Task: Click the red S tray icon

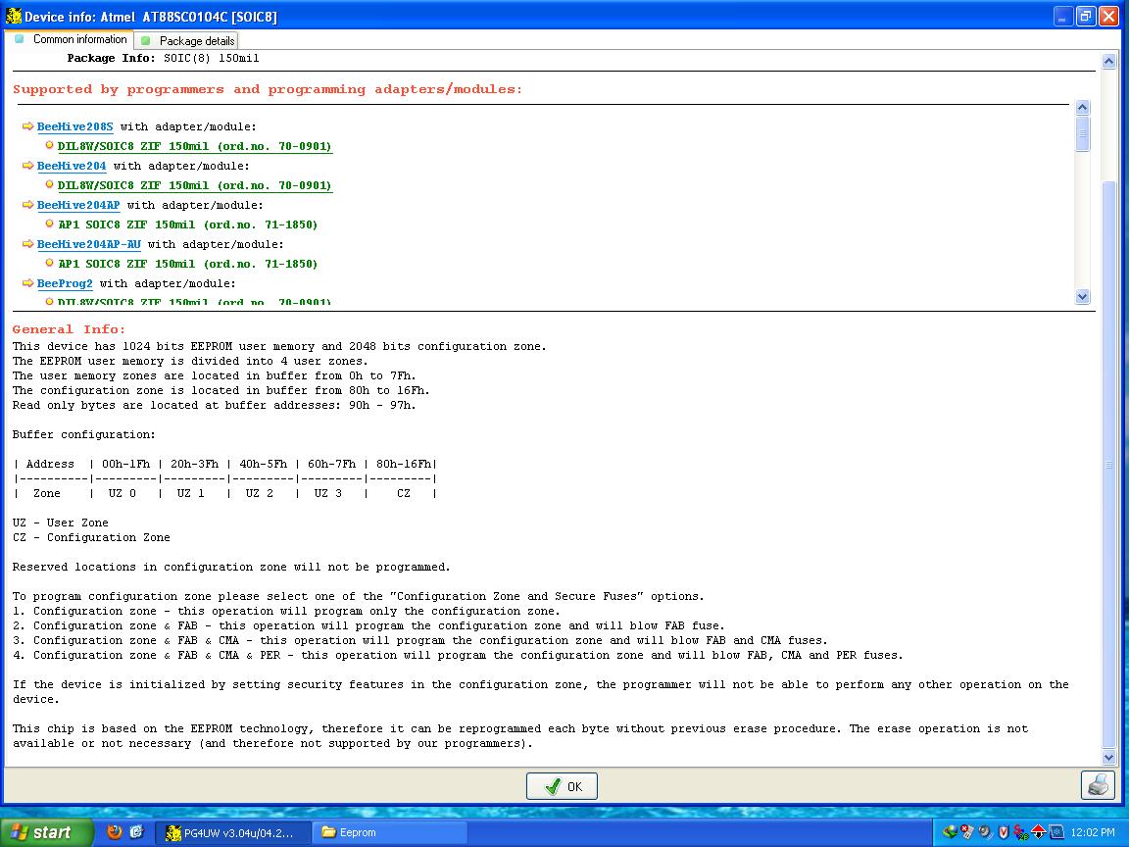Action: (x=1020, y=832)
